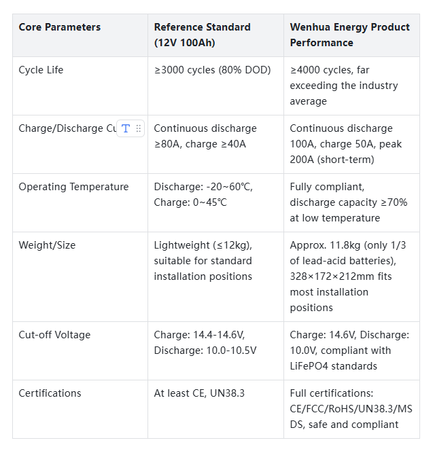Select the ≥3000 cycles (80% DOD) cell

click(212, 70)
